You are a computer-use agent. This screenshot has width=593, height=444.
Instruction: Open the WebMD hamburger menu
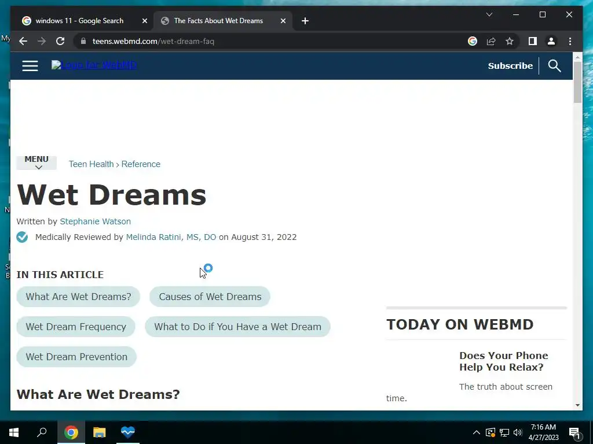[30, 66]
